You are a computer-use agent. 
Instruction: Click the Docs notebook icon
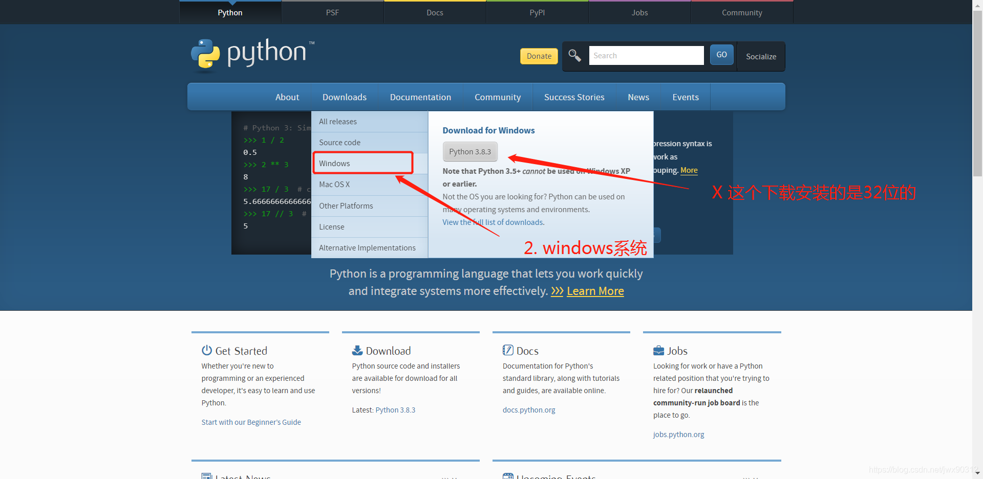point(508,350)
